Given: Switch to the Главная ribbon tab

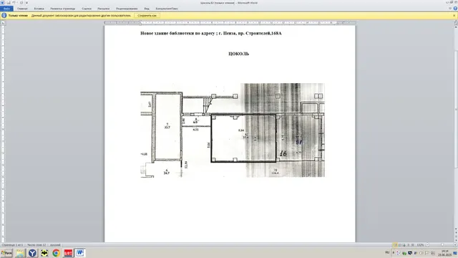Looking at the screenshot, I should coord(22,9).
